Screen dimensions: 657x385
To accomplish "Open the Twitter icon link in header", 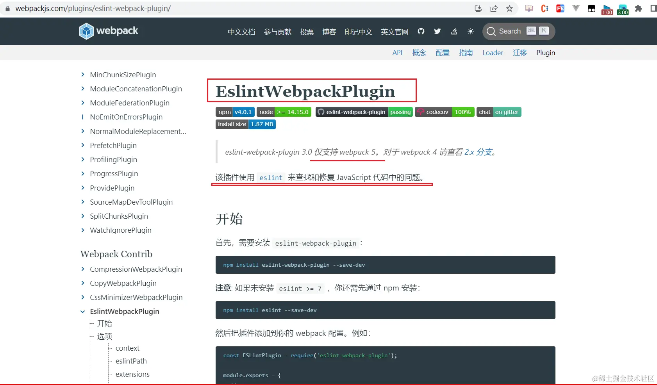I will click(x=437, y=31).
